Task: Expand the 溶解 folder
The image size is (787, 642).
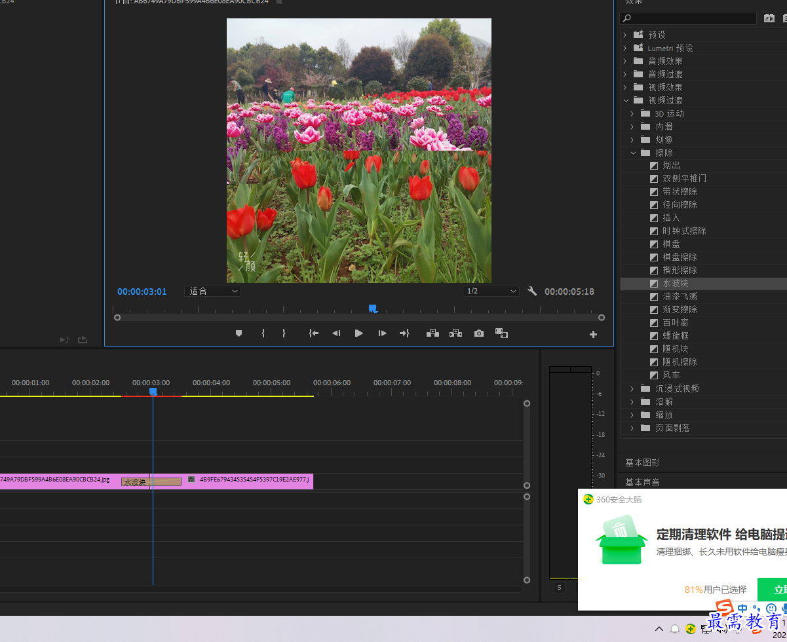Action: click(632, 402)
